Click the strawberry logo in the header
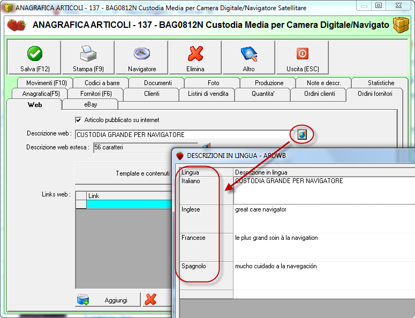This screenshot has width=415, height=318. coord(17,25)
